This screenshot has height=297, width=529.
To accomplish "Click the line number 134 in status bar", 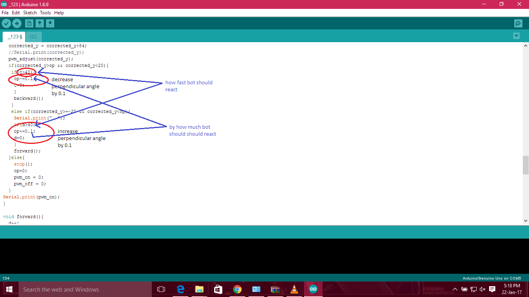I will pos(6,278).
